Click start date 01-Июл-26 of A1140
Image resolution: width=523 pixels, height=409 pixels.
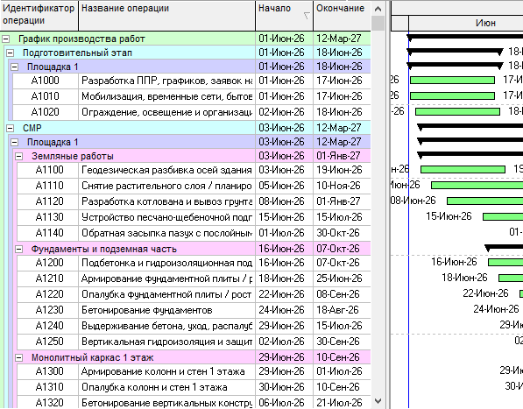point(281,233)
